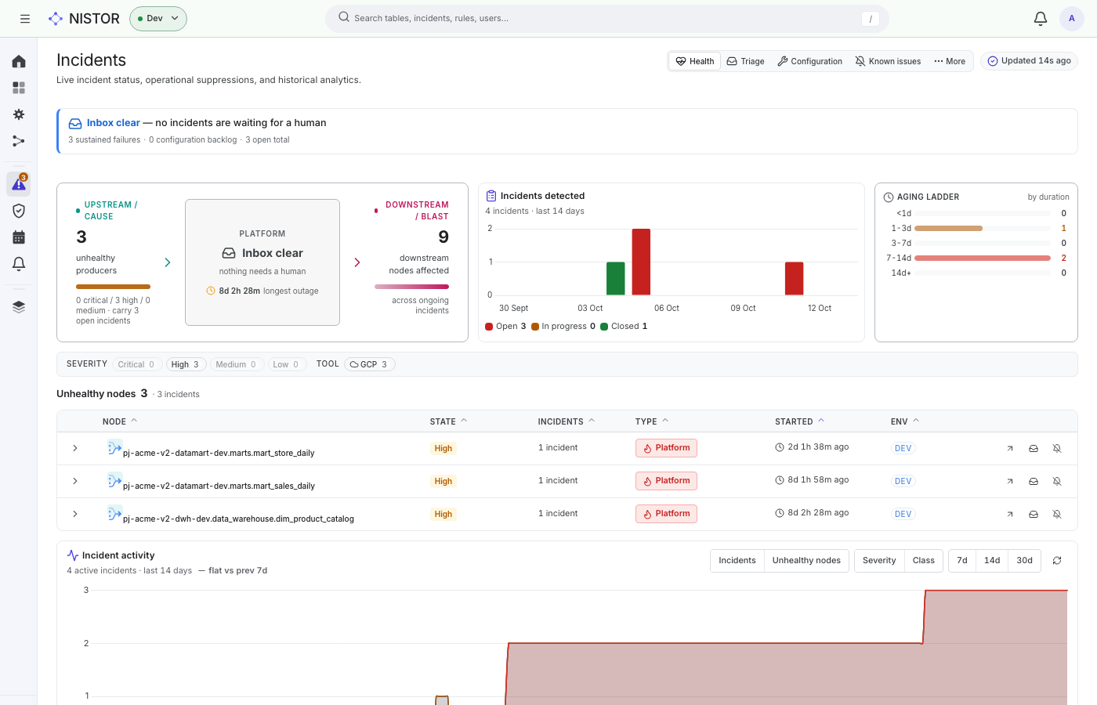Open the Known issues tab
The image size is (1097, 705).
[888, 61]
